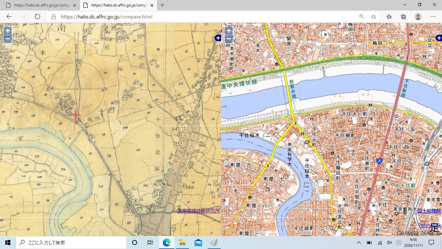Open the Mail app from the taskbar
442x249 pixels.
pyautogui.click(x=198, y=242)
